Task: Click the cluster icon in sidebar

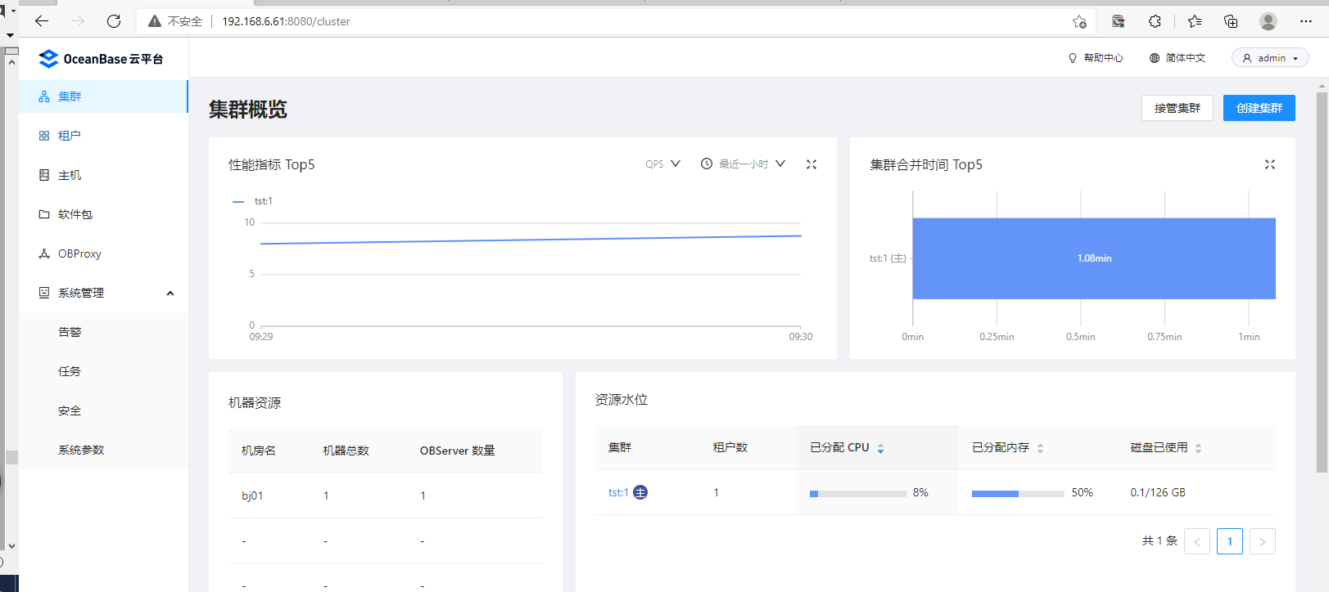Action: pos(44,96)
